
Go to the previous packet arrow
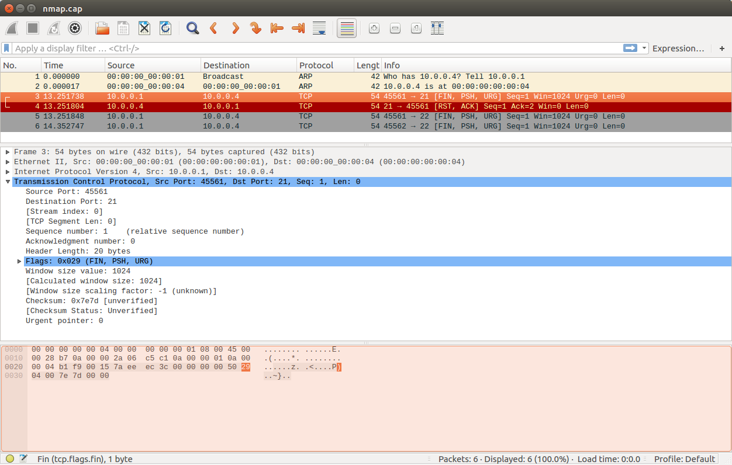(x=213, y=28)
